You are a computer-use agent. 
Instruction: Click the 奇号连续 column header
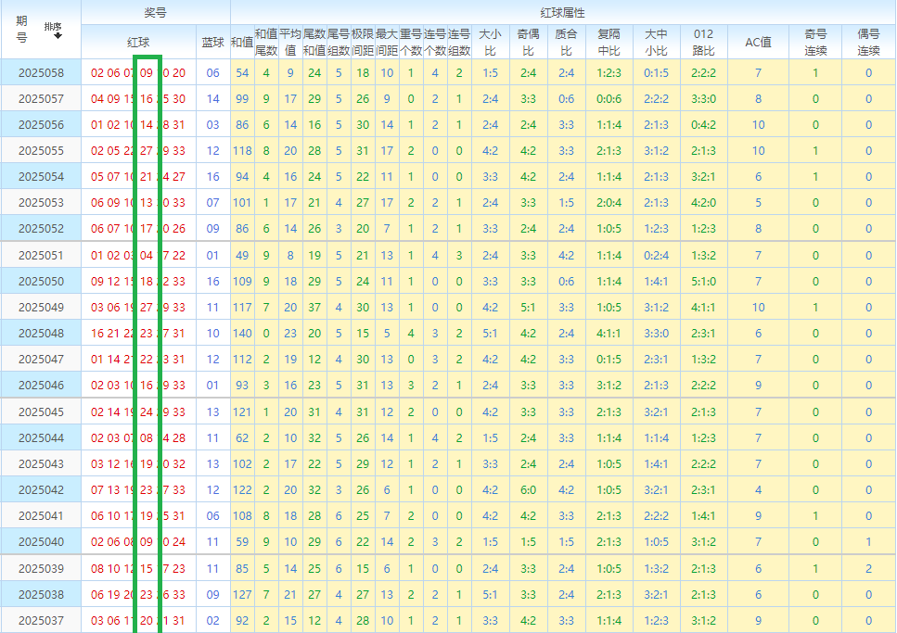(x=815, y=42)
